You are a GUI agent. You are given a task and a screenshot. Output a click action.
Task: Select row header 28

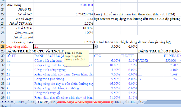coord(3,47)
